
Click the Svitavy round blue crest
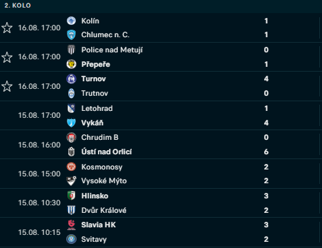[x=71, y=239]
